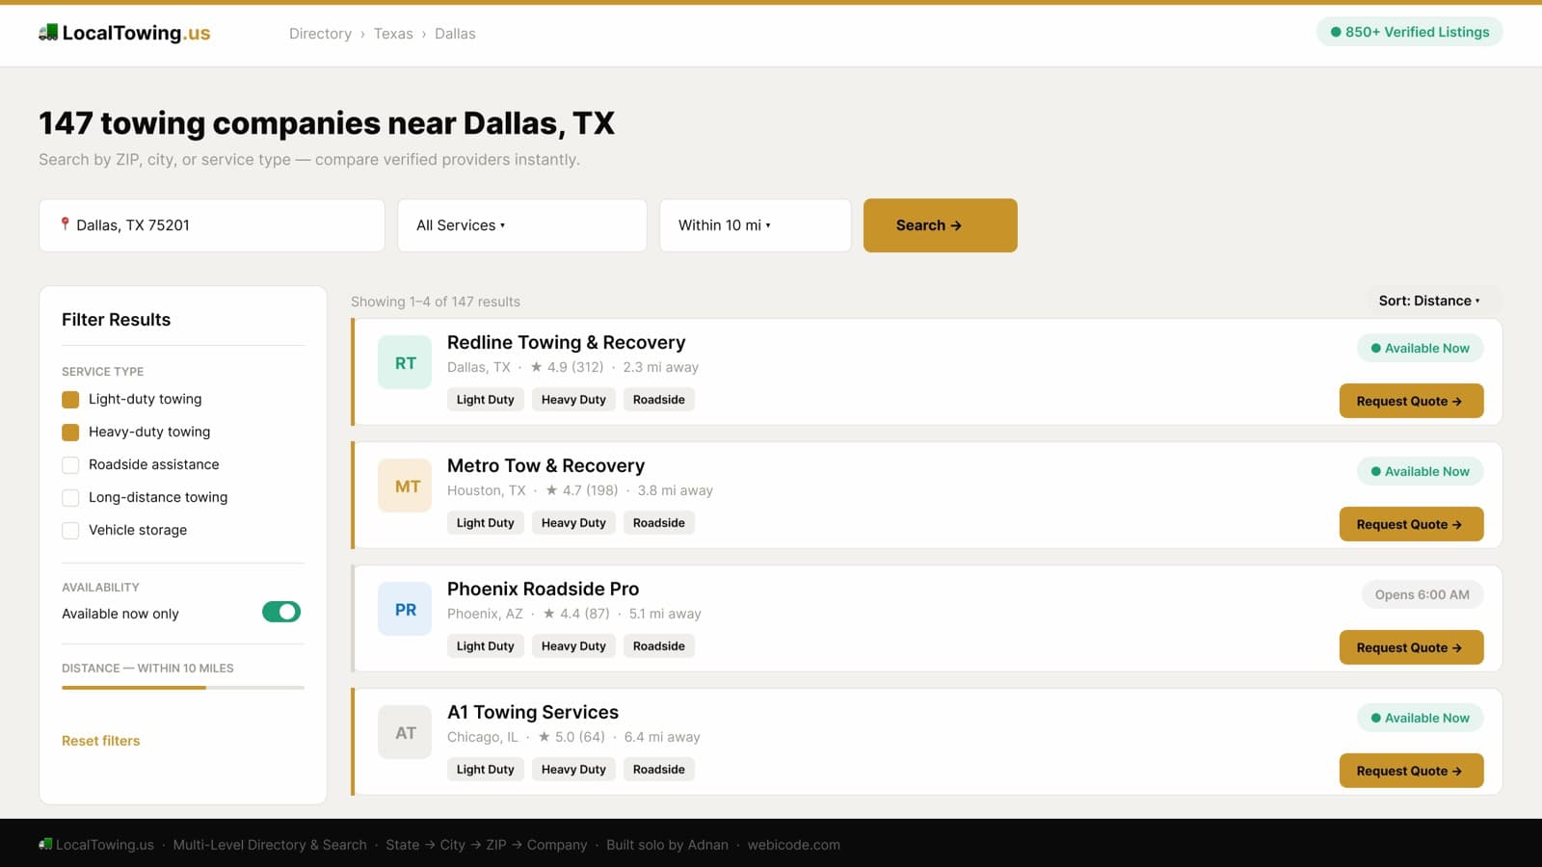Click the footer LocalTowing.us truck icon
1542x867 pixels.
[x=45, y=845]
